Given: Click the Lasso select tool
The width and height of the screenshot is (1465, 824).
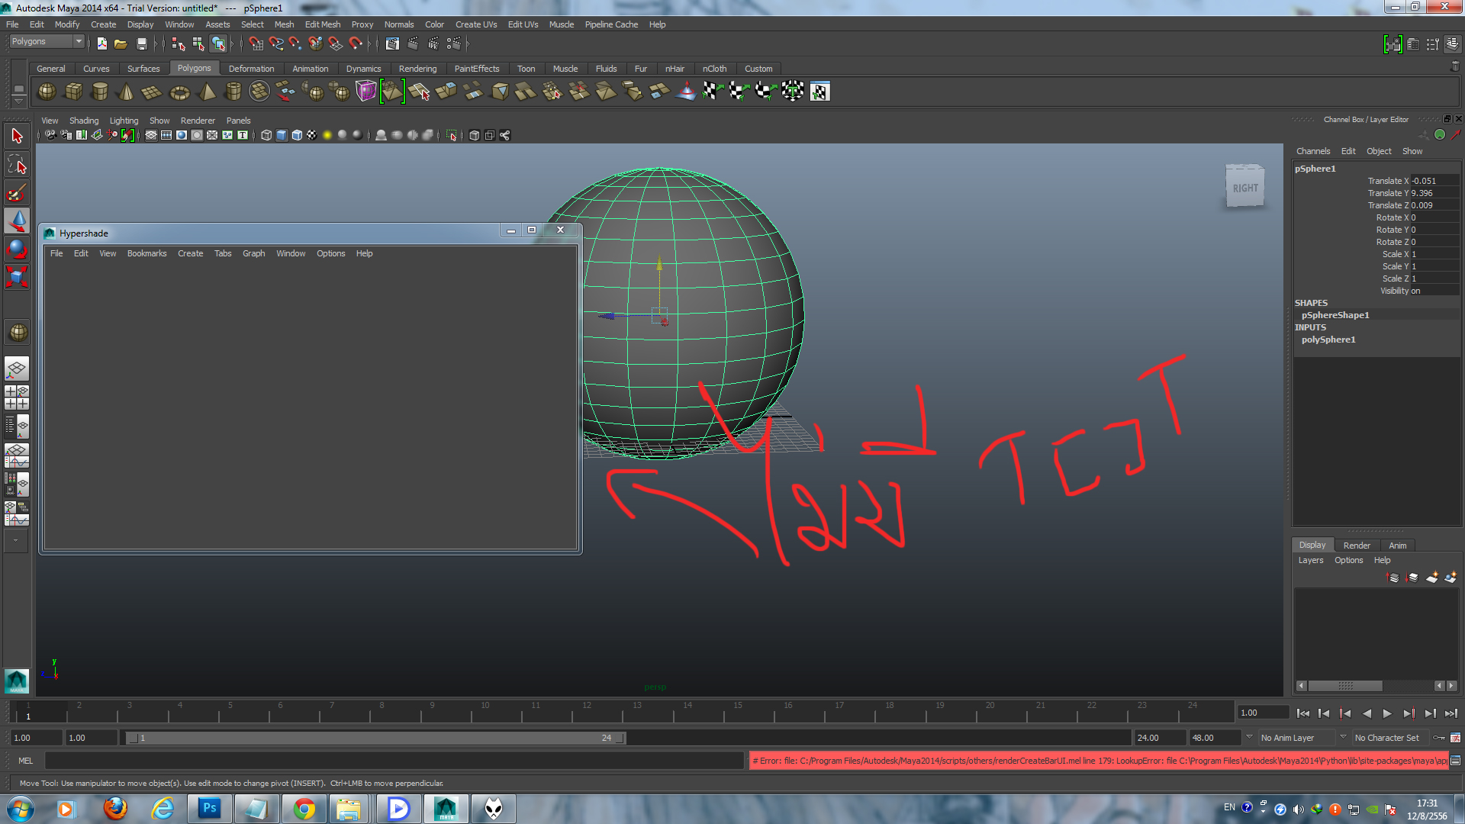Looking at the screenshot, I should click(17, 165).
